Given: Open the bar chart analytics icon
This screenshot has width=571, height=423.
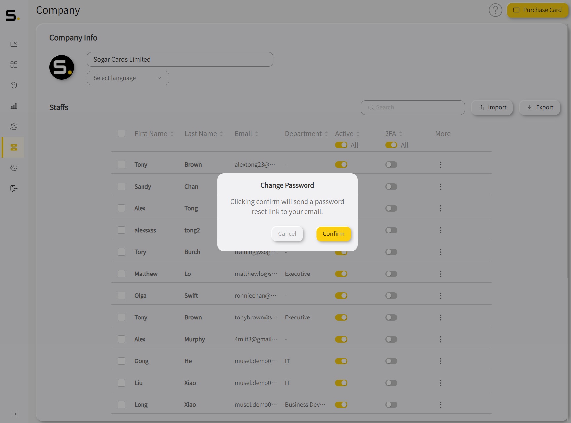Looking at the screenshot, I should click(x=14, y=106).
